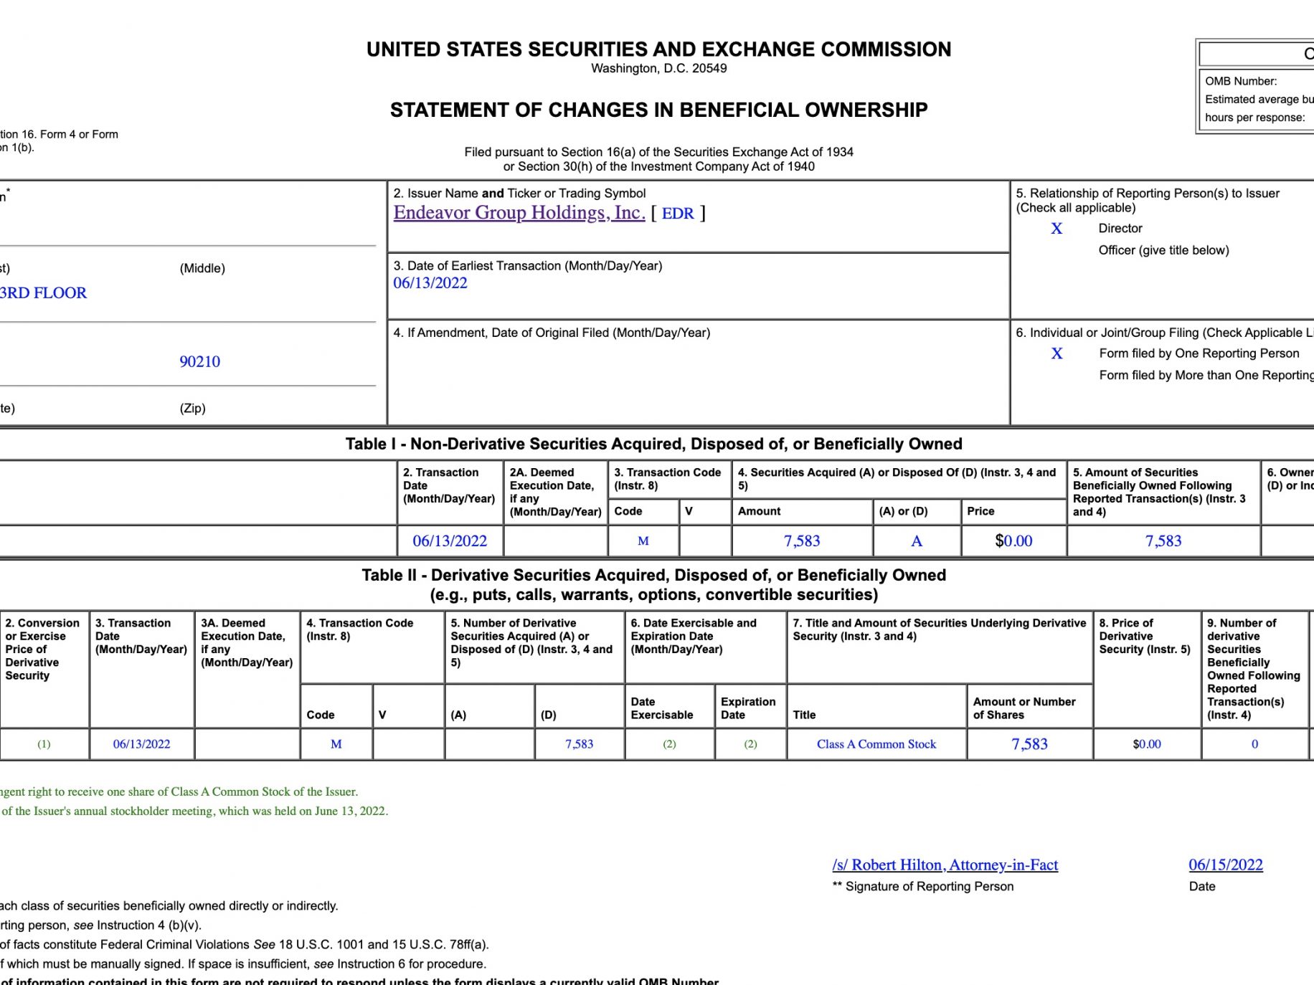Click the Washington, D.C. 20549 line
Image resolution: width=1314 pixels, height=985 pixels.
pyautogui.click(x=658, y=69)
